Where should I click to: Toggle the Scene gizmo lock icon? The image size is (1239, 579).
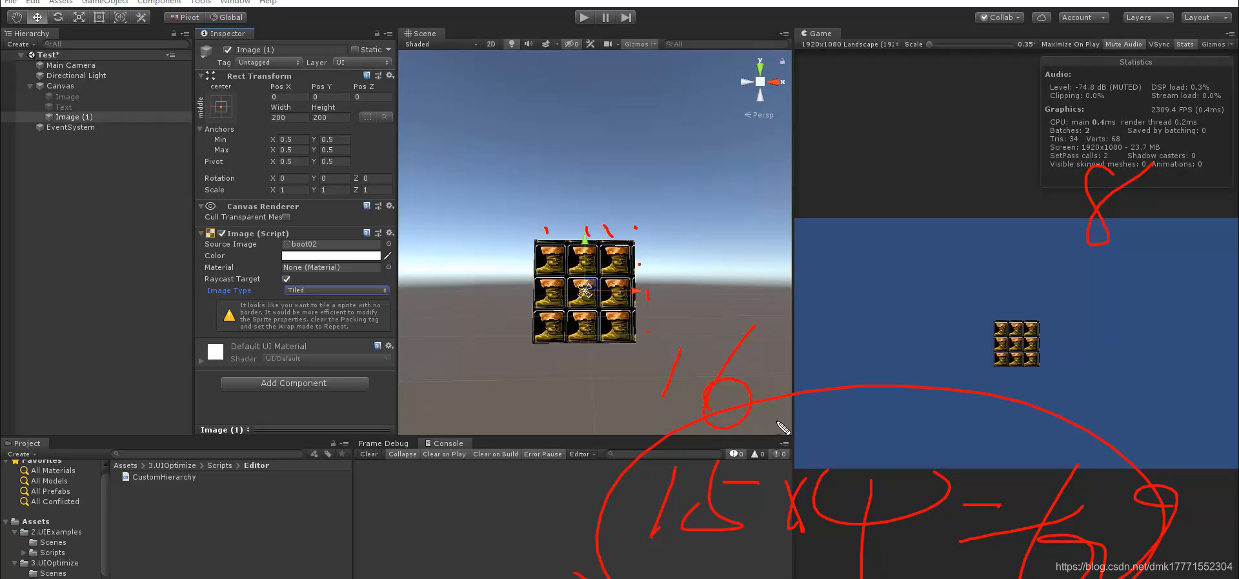coord(782,61)
